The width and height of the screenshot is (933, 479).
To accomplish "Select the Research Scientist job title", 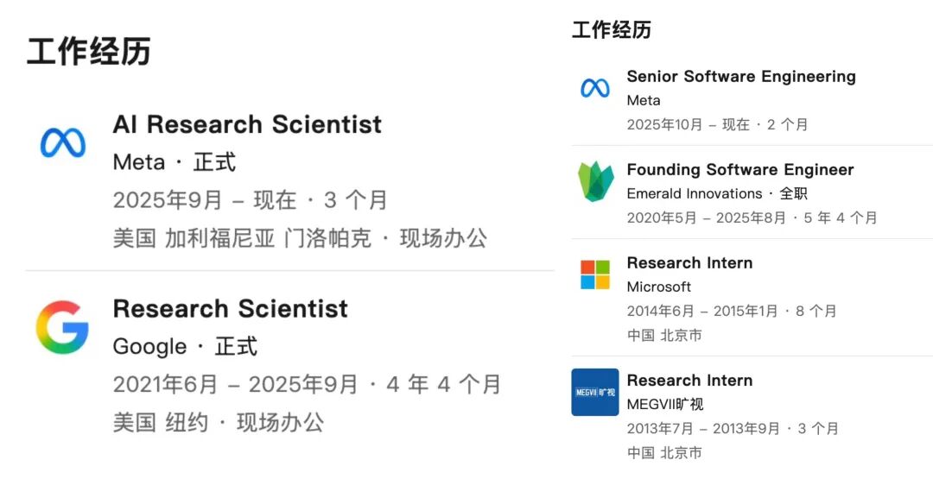I will click(231, 309).
